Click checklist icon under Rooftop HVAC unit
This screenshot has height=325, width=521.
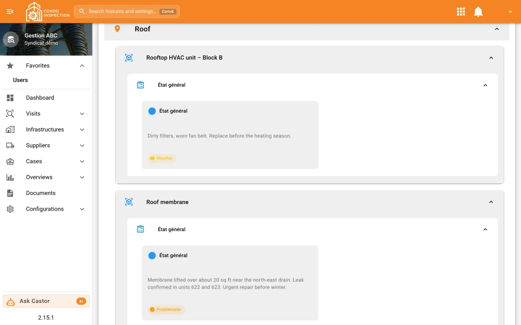click(140, 85)
